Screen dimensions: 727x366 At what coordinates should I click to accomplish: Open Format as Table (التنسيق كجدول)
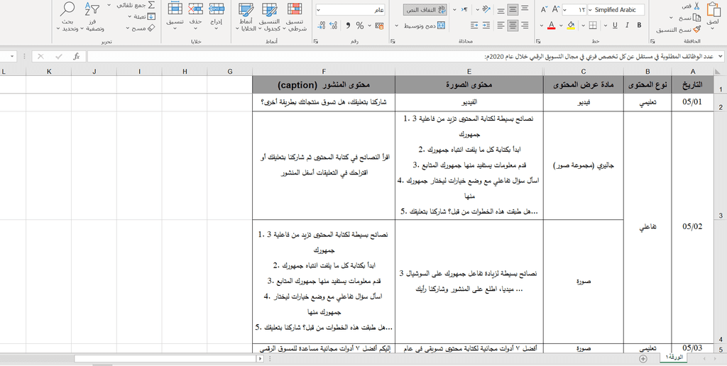(269, 16)
